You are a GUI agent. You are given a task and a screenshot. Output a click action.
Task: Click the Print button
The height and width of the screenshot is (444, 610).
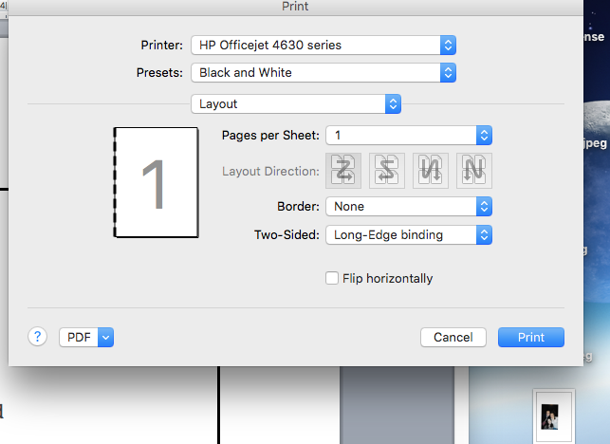[x=531, y=337]
